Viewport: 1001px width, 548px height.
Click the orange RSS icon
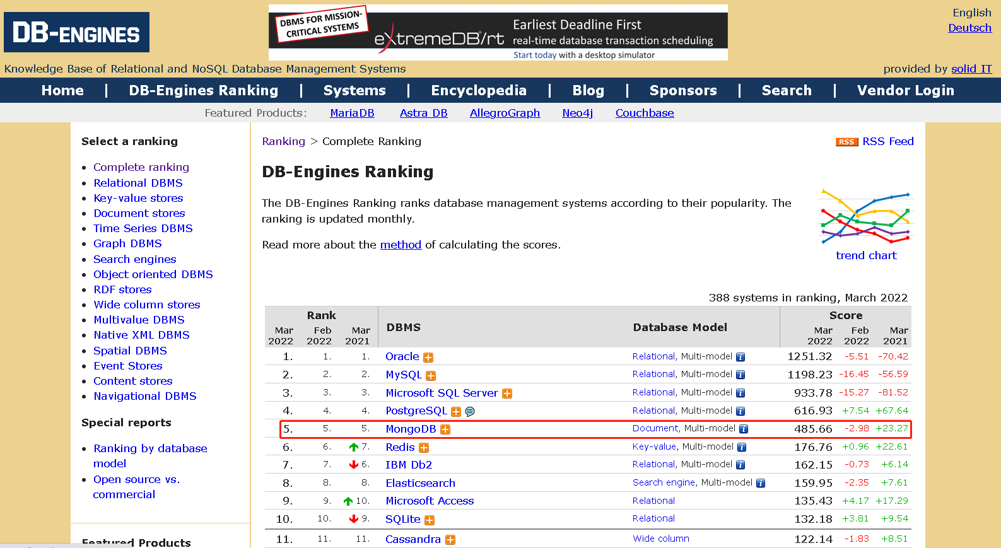(847, 142)
